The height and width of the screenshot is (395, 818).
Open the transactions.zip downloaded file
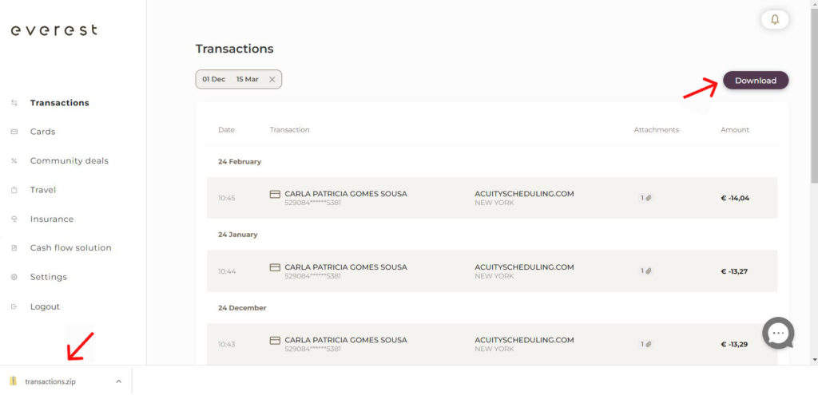50,381
